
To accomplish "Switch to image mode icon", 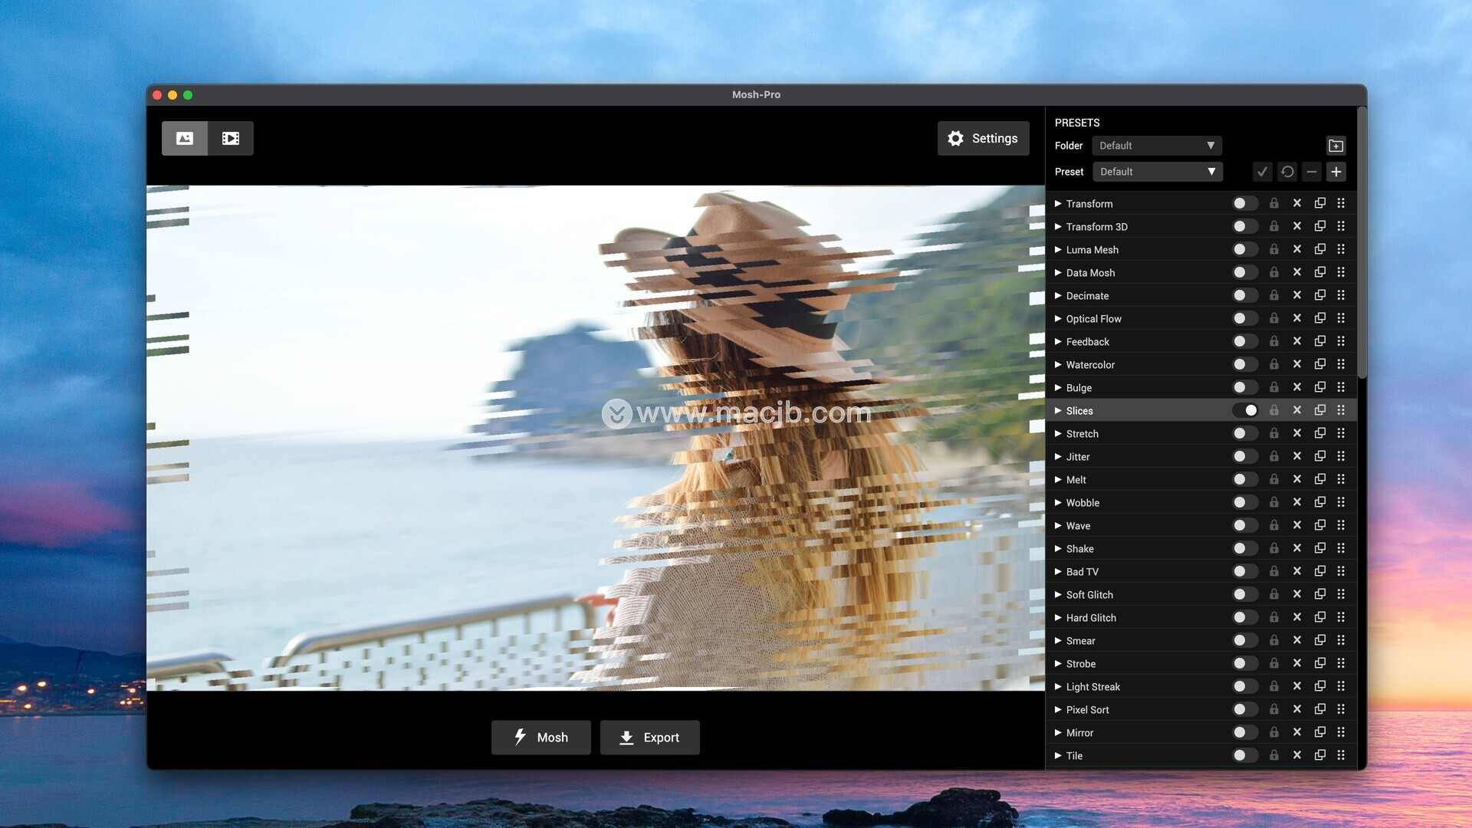I will point(185,139).
